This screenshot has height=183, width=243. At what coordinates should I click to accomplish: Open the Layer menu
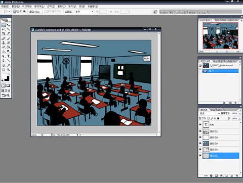[x=39, y=7]
